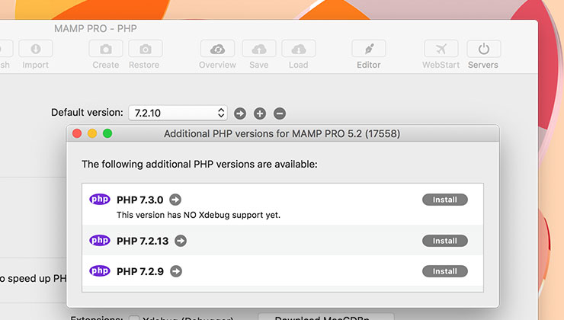Open the Editor pen icon
Screen dimensions: 564x320
(369, 49)
